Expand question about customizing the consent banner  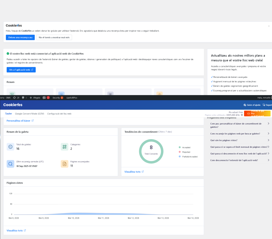269,123
